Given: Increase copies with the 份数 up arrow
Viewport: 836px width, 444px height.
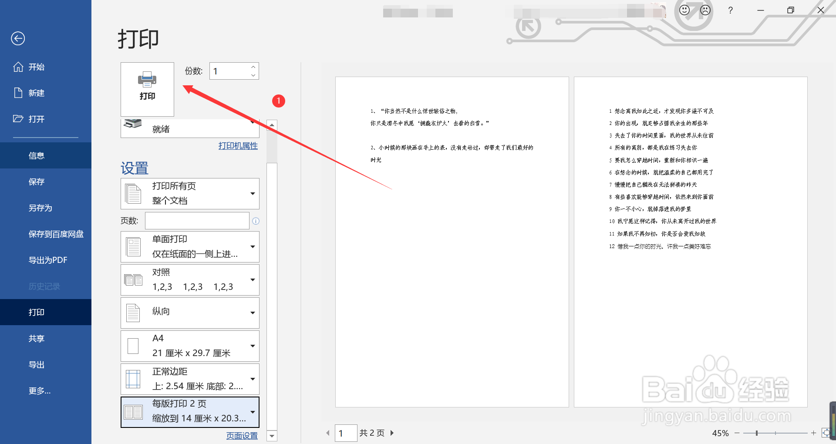Looking at the screenshot, I should coord(253,67).
